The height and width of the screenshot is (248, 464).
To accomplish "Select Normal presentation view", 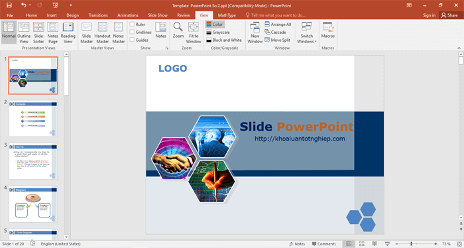I will (9, 32).
